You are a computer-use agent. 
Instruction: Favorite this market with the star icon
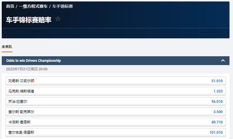pos(58,19)
